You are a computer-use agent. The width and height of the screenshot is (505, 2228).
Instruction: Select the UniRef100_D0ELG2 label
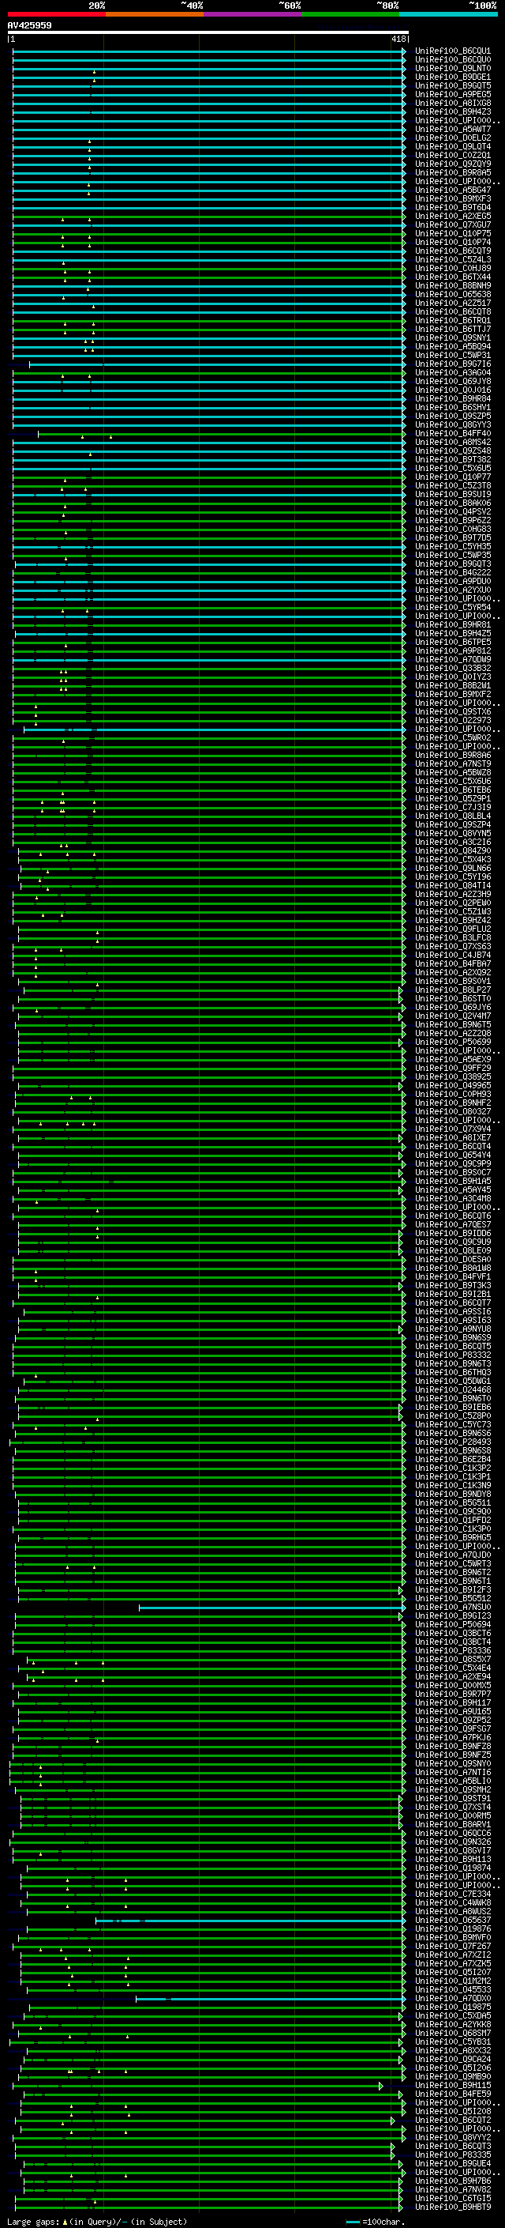coord(452,138)
